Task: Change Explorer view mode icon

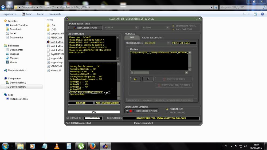Action: 245,14
